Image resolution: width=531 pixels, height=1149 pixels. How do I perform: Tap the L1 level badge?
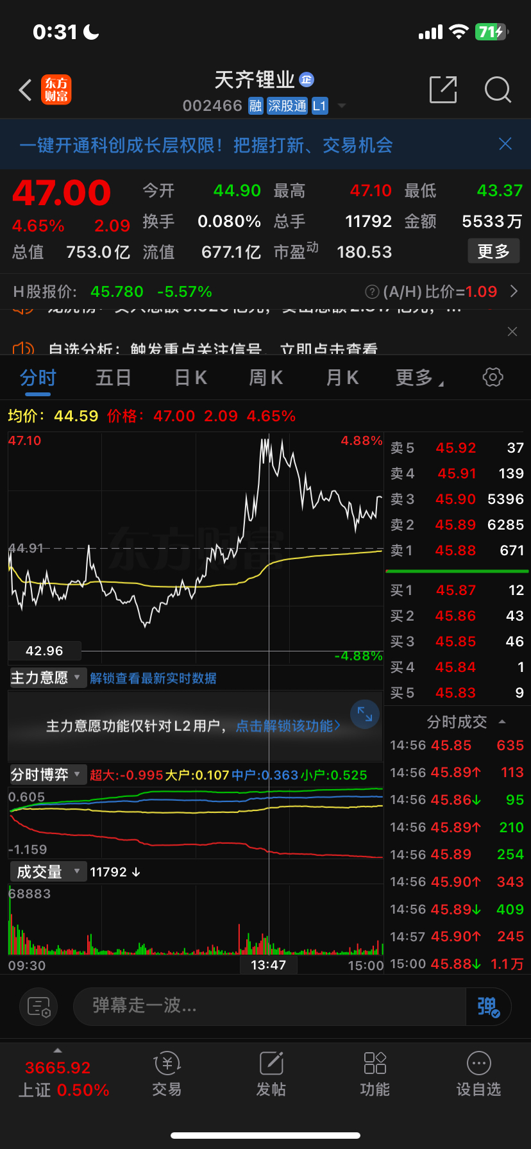(x=319, y=106)
